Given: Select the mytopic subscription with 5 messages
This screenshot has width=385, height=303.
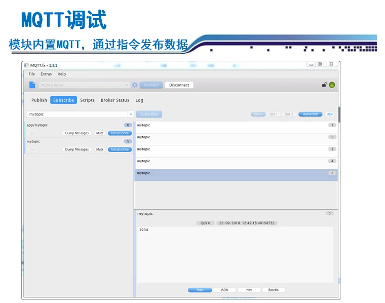Looking at the screenshot, I should coord(79,145).
